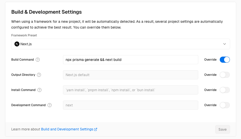Disable the Build Command override toggle

pyautogui.click(x=225, y=60)
